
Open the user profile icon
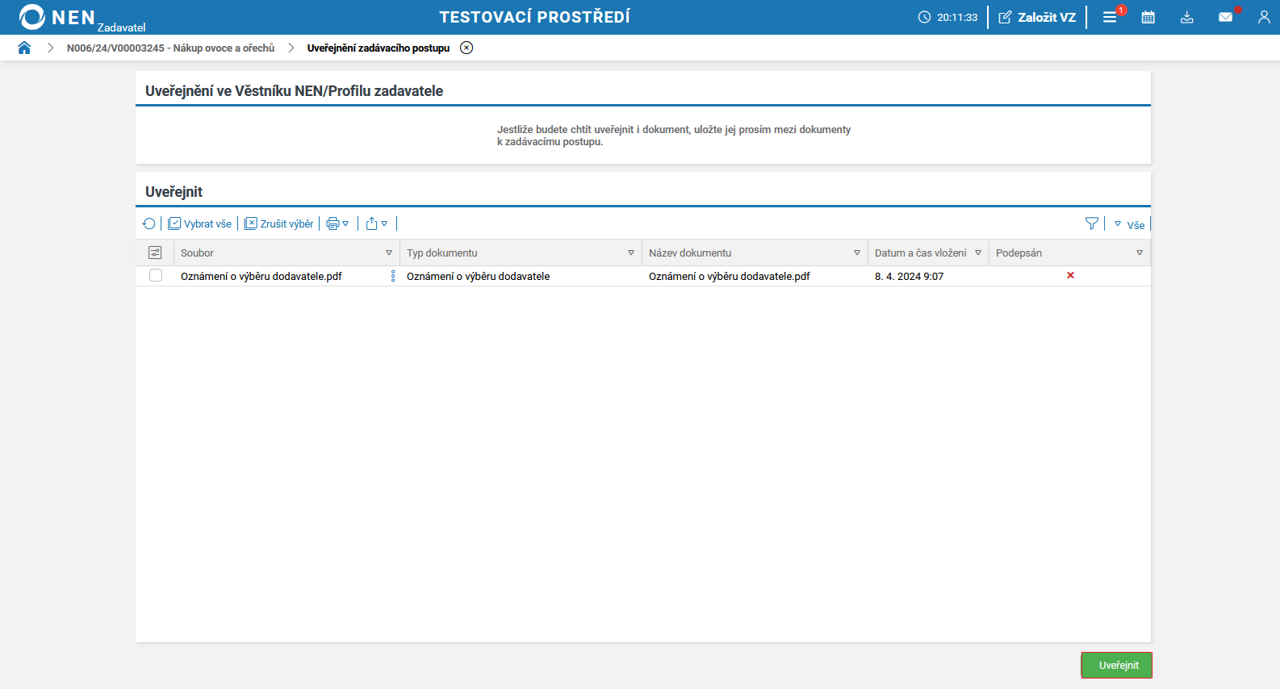pyautogui.click(x=1264, y=17)
